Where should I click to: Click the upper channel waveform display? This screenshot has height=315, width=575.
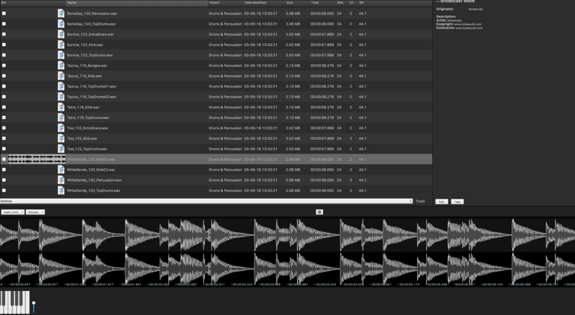(x=287, y=234)
